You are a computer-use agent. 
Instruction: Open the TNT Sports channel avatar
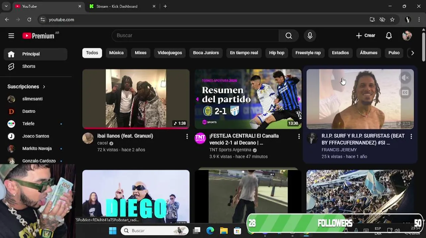click(200, 139)
